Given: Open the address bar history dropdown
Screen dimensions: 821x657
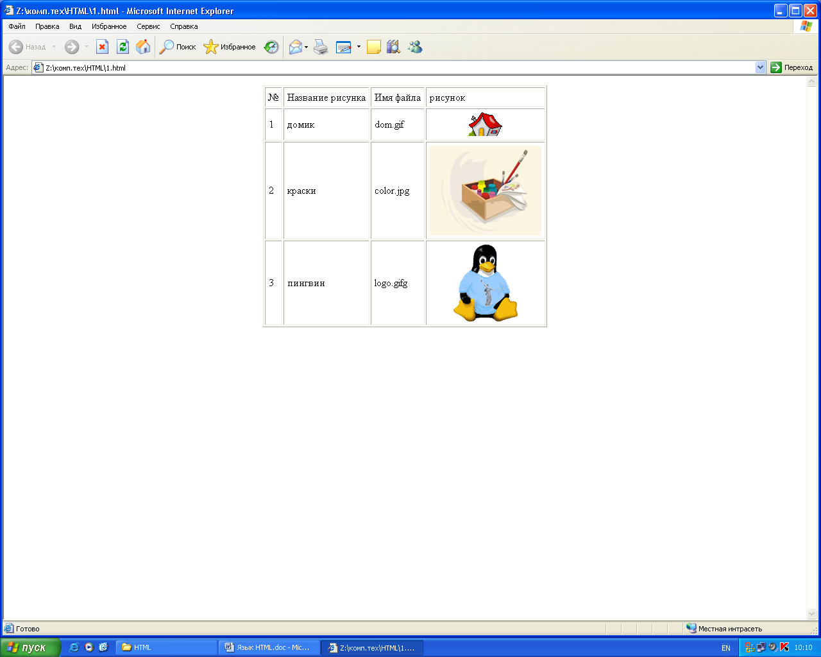Looking at the screenshot, I should click(x=761, y=67).
